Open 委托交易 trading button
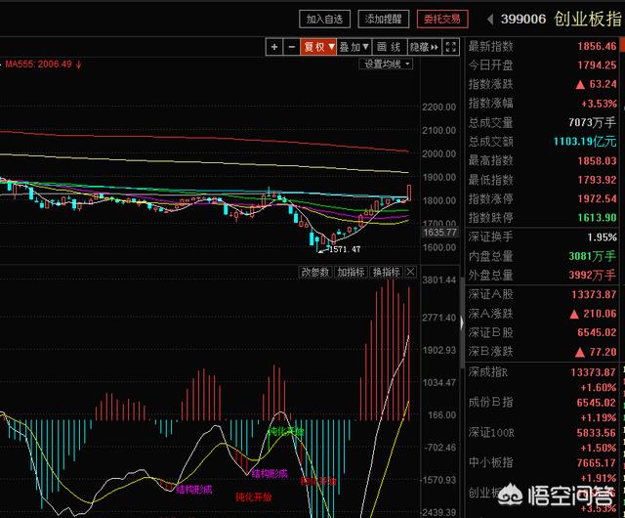This screenshot has height=518, width=625. 441,19
